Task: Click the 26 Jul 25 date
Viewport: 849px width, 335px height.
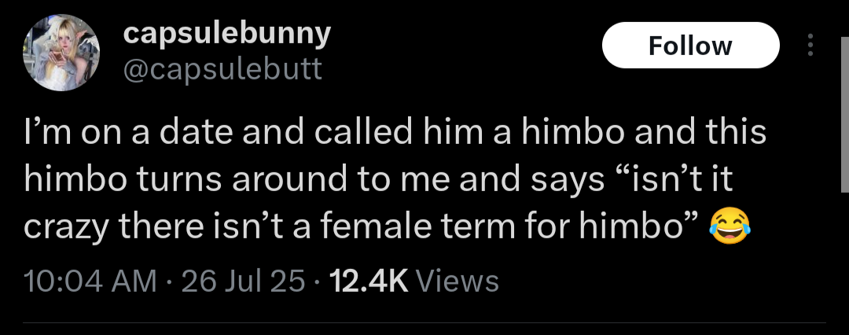Action: pos(244,282)
